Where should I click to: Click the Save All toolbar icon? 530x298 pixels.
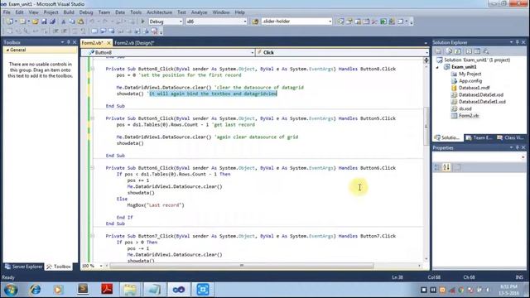[x=52, y=22]
